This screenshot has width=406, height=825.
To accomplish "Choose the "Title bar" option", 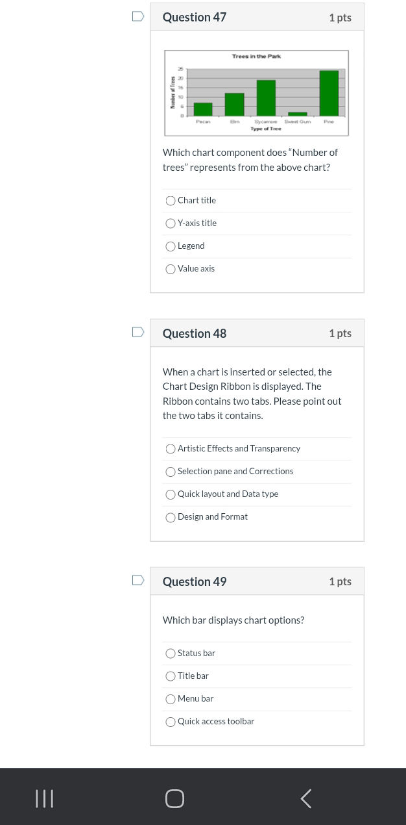I will click(x=171, y=676).
